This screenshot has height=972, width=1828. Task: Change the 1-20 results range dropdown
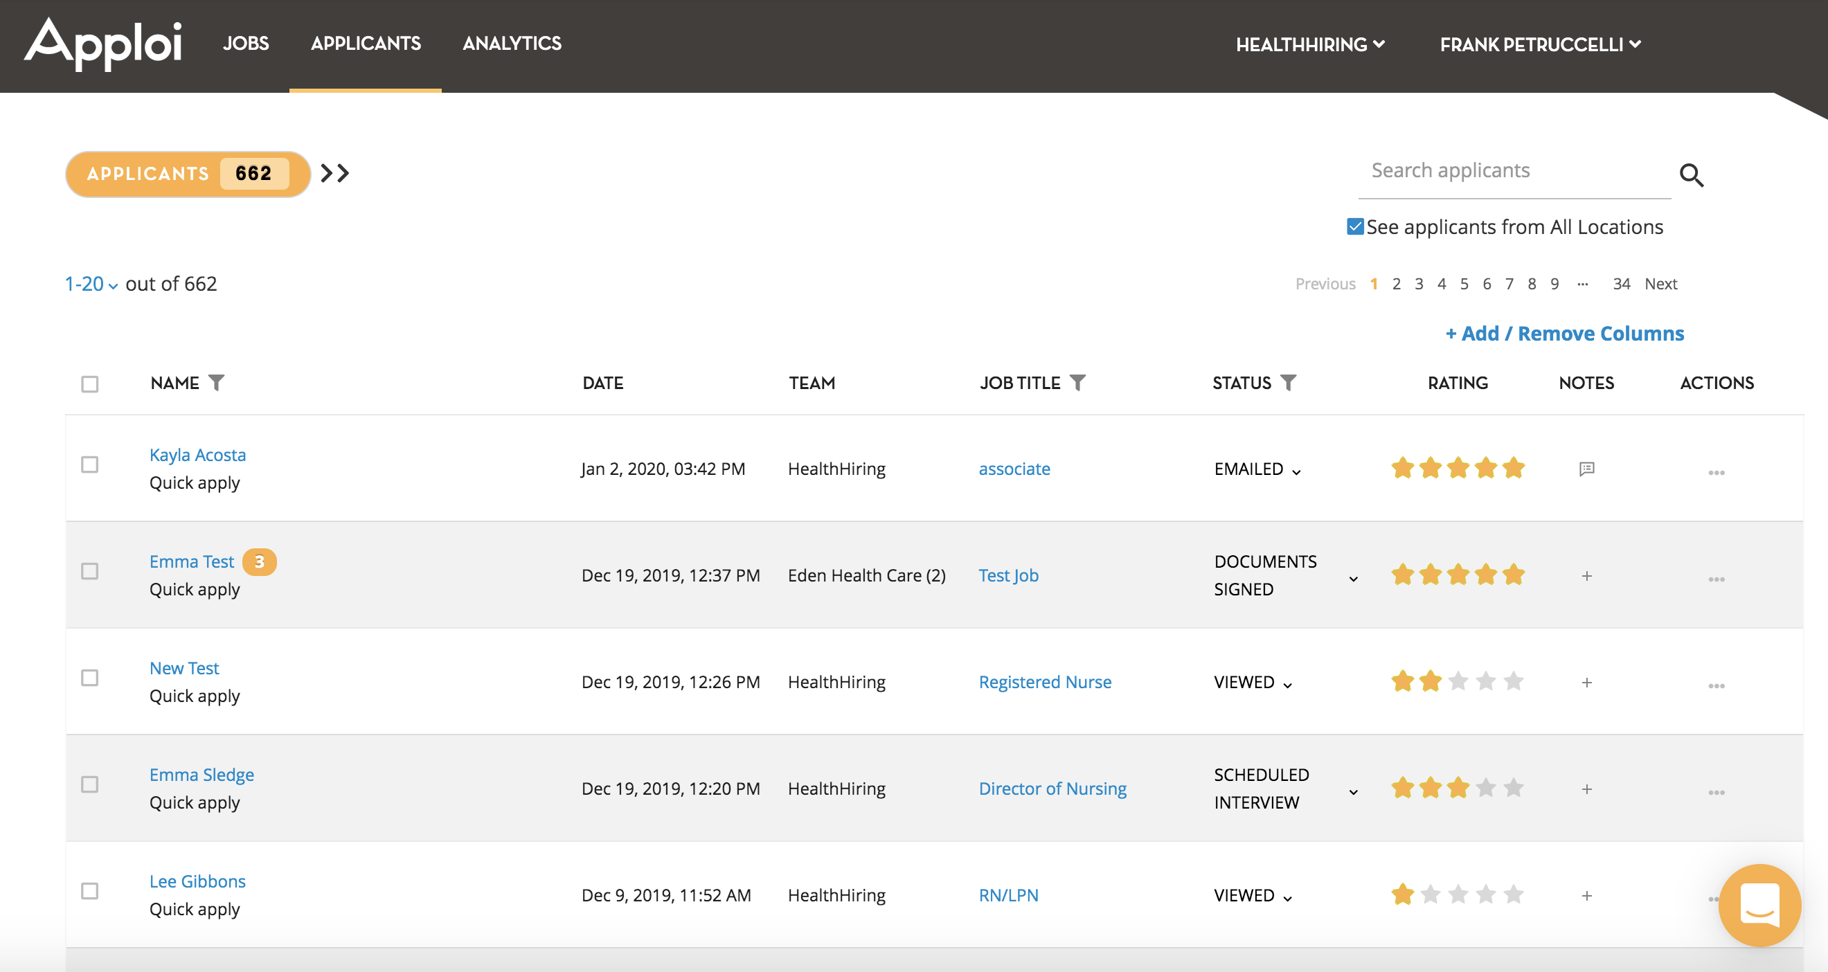[x=91, y=285]
